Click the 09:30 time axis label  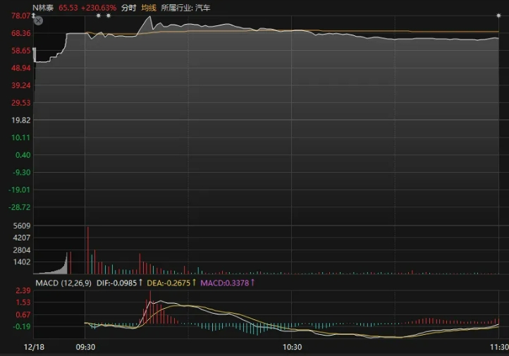click(x=85, y=347)
